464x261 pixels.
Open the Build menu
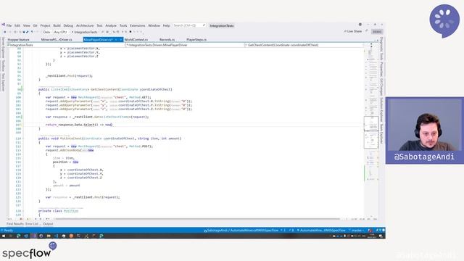[x=57, y=26]
